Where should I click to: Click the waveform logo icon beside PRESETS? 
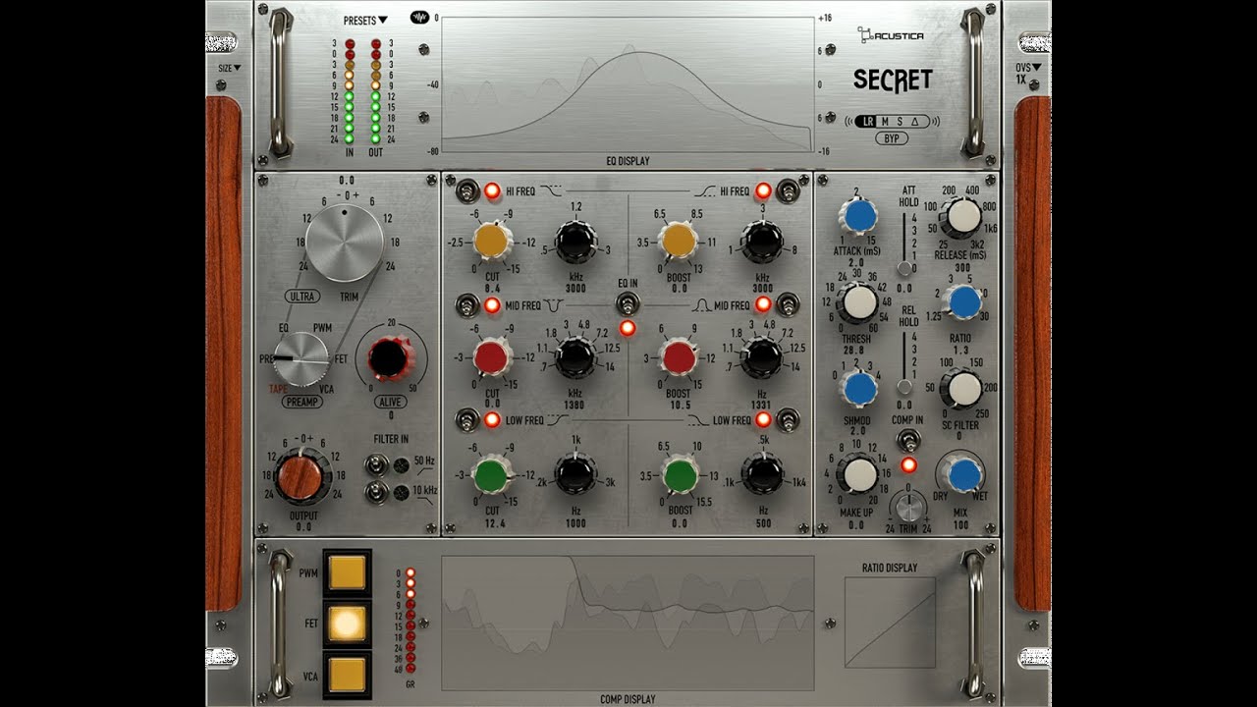pyautogui.click(x=420, y=18)
